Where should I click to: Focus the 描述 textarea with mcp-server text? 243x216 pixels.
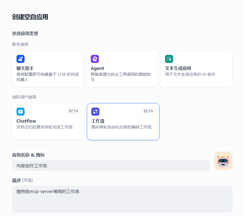[122, 199]
